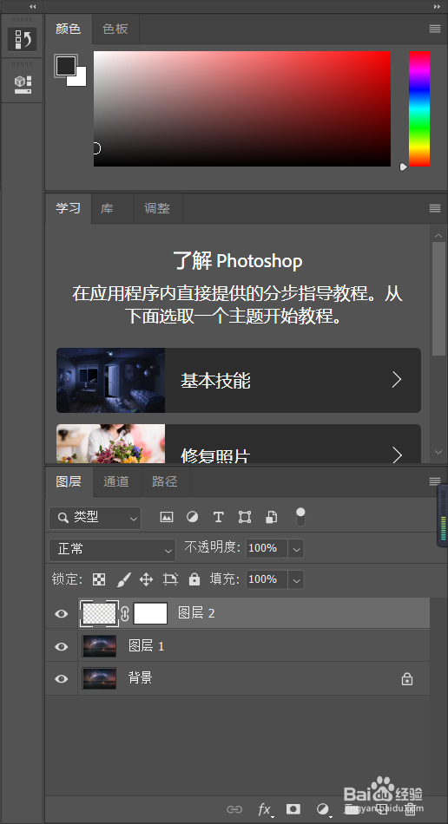448x824 pixels.
Task: Collapse the left icon dock arrows
Action: (33, 6)
